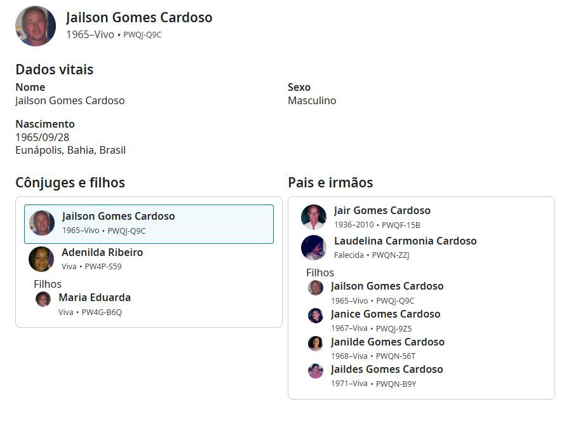This screenshot has width=571, height=430.
Task: Click Jailson's avatar in spouses card
Action: [42, 223]
